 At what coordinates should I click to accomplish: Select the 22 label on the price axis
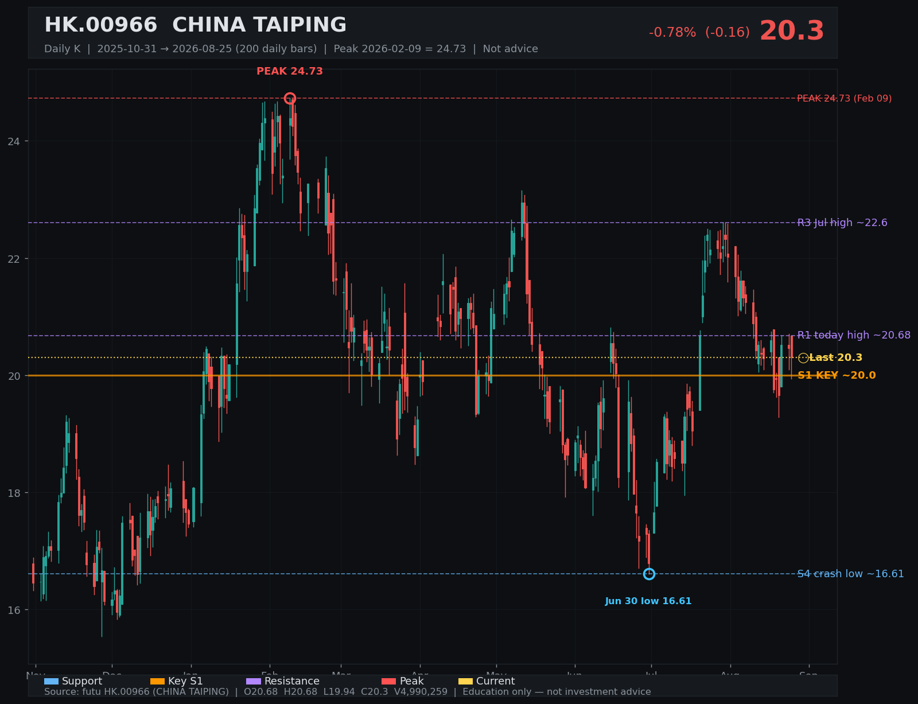pyautogui.click(x=14, y=259)
